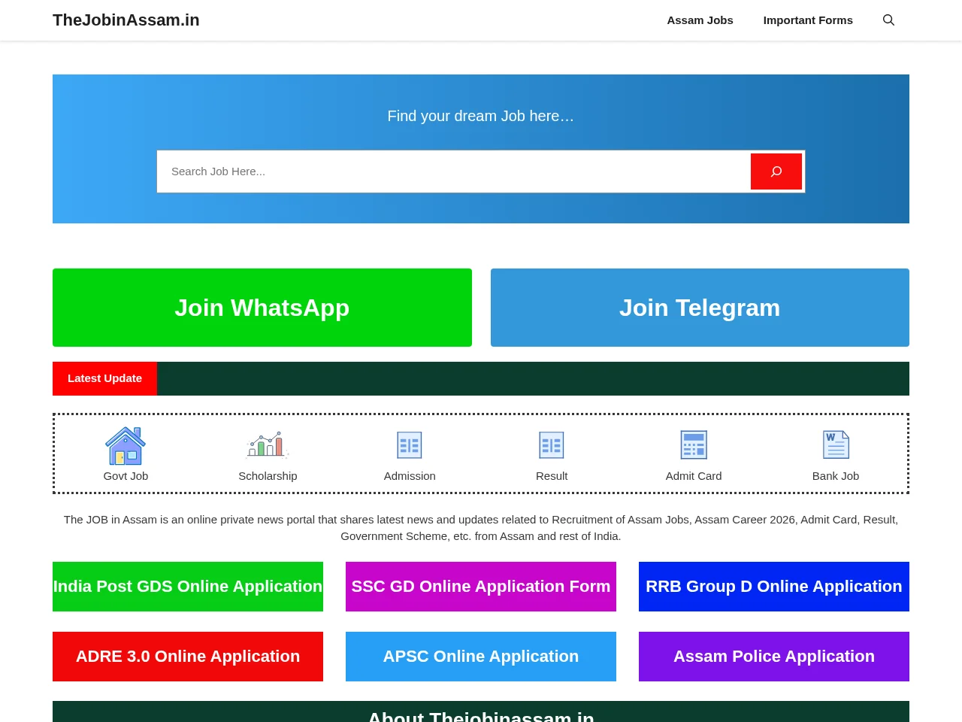
Task: Open ADRE 3.0 Online Application
Action: click(188, 657)
